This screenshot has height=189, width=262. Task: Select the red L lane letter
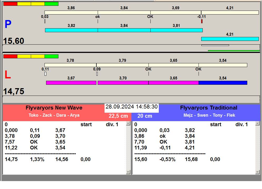8,75
